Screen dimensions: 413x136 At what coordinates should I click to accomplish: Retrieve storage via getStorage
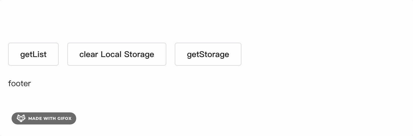click(x=208, y=54)
